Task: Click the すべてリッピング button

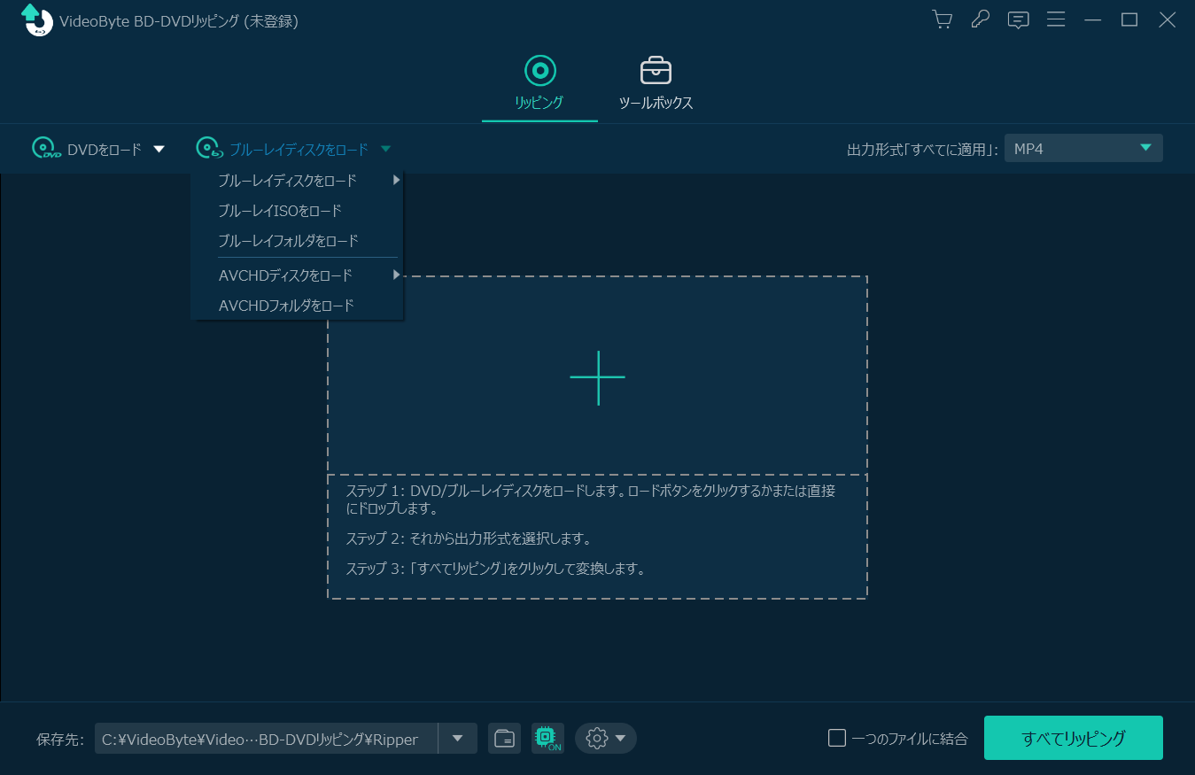Action: (x=1073, y=737)
